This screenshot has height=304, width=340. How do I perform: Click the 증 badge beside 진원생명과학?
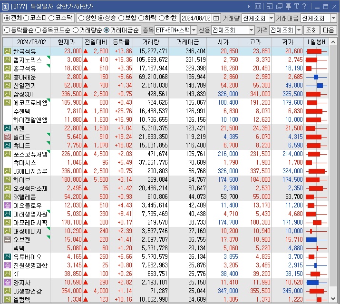click(x=8, y=265)
